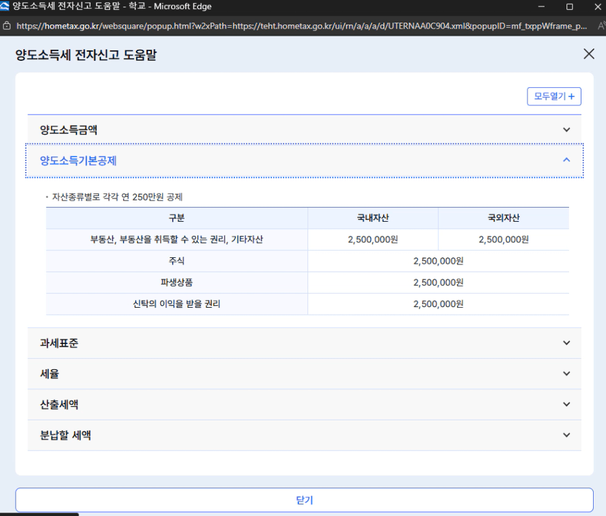Image resolution: width=606 pixels, height=516 pixels.
Task: Expand 분납할 세액 using the down arrow
Action: click(567, 435)
